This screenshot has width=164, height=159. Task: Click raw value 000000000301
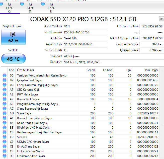(x=148, y=123)
